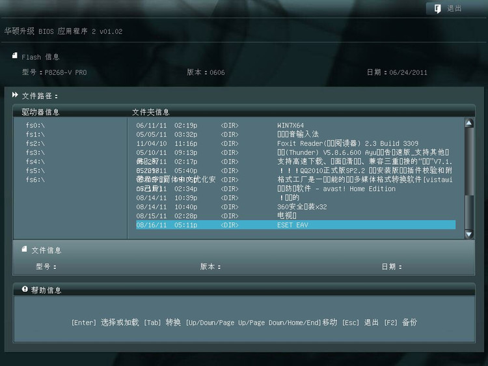Click the 文件路径 double-arrow icon
This screenshot has width=488, height=366.
[x=15, y=95]
